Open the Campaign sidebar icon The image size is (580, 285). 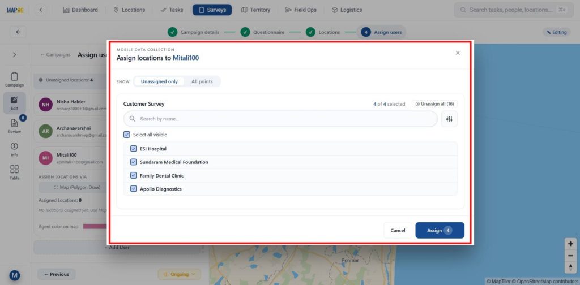pyautogui.click(x=14, y=79)
